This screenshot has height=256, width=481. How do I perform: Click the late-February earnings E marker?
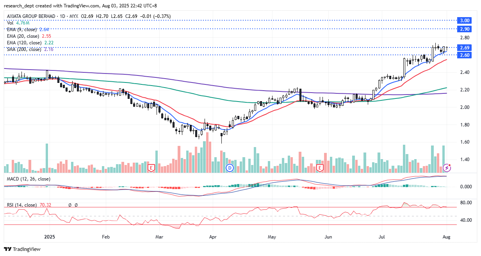tap(151, 168)
